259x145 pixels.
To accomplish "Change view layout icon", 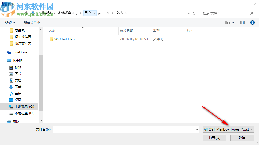I will tap(228, 23).
